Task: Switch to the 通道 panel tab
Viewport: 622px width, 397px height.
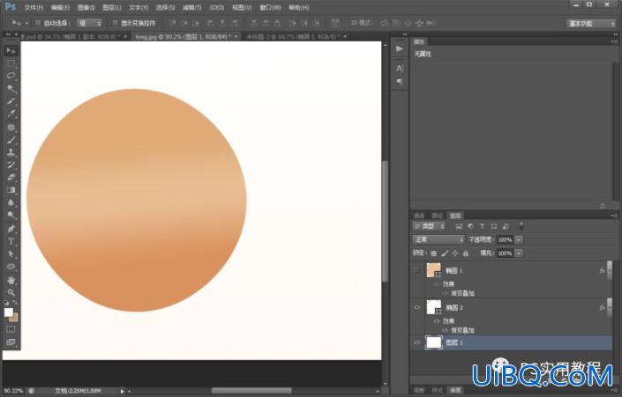Action: click(x=419, y=216)
